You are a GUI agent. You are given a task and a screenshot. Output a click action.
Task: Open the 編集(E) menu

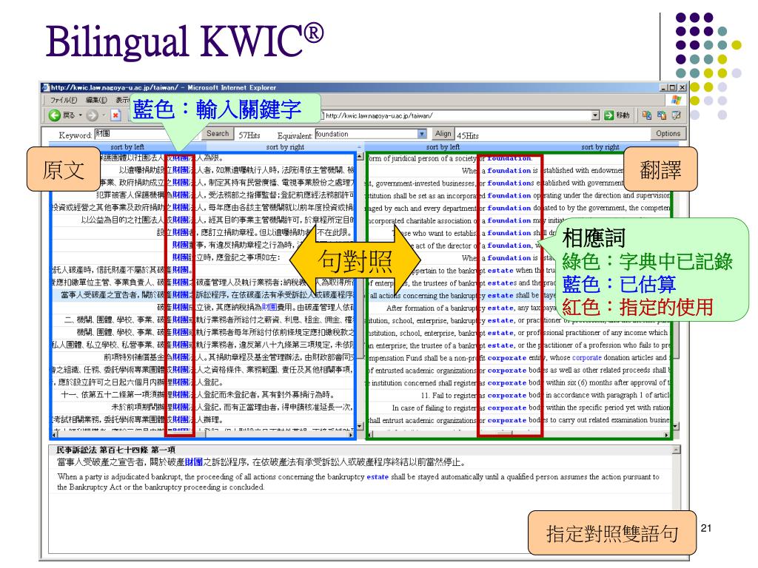point(96,100)
